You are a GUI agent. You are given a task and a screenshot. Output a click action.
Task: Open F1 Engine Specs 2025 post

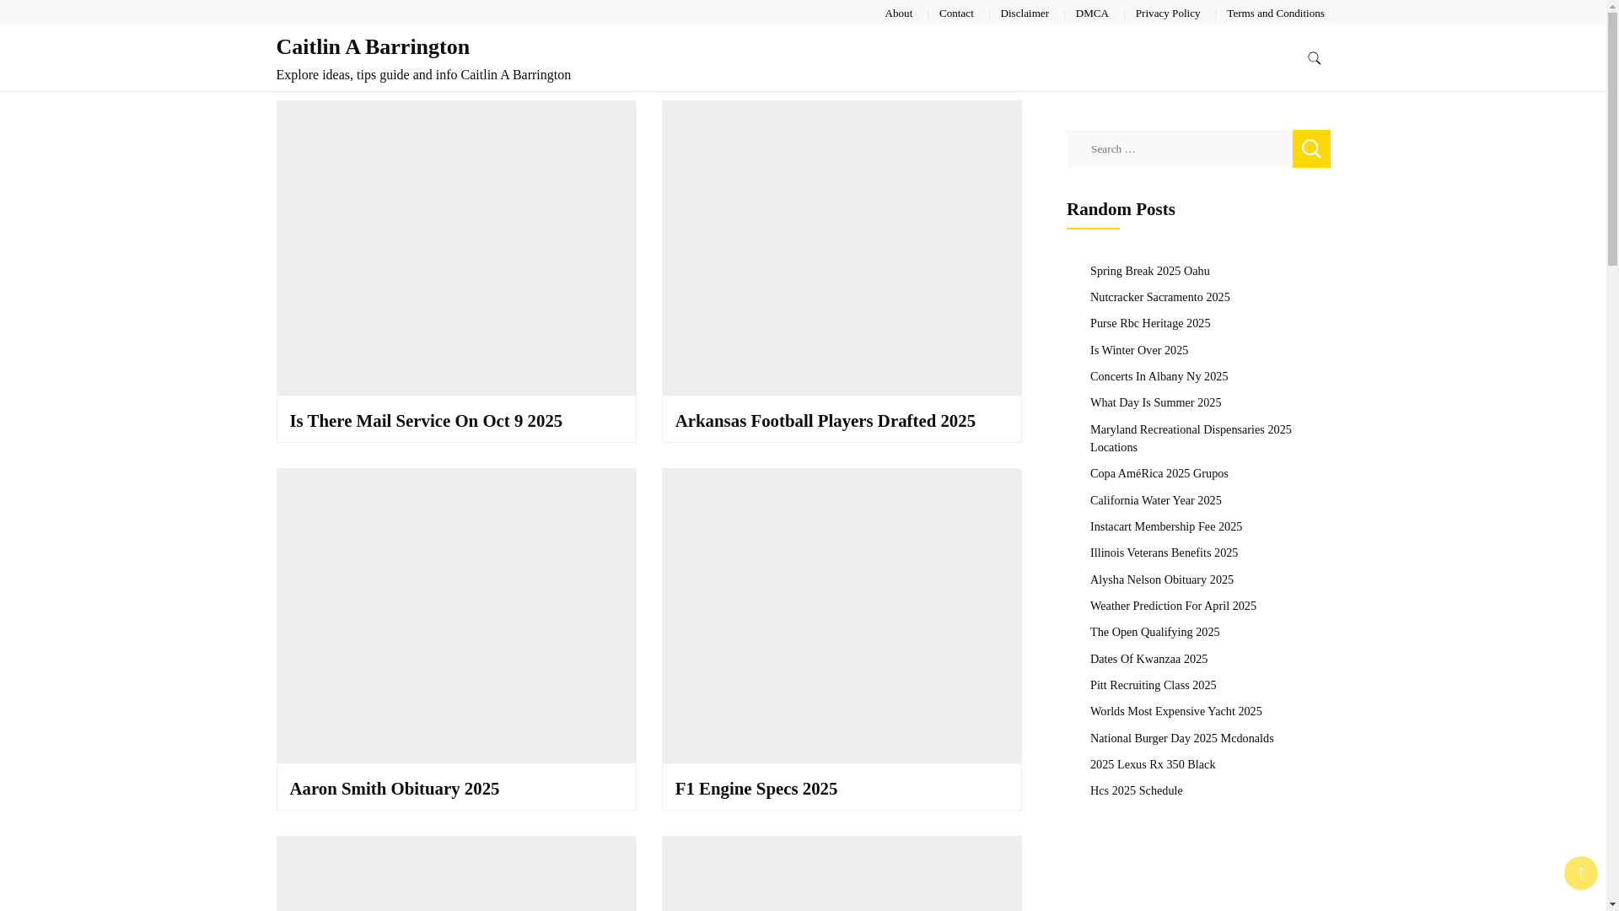coord(756,789)
